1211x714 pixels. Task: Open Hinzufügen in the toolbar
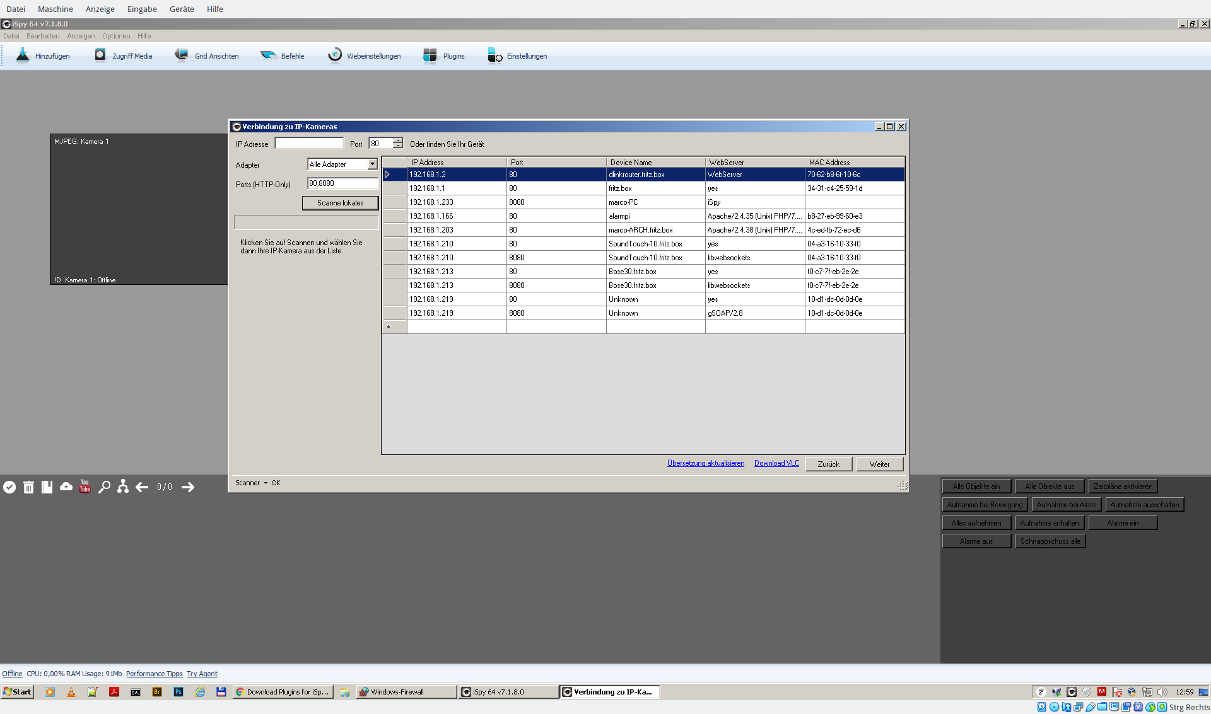coord(43,56)
